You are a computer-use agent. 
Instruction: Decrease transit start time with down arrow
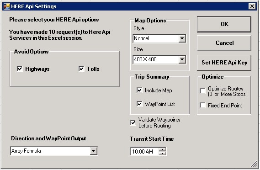pyautogui.click(x=162, y=153)
